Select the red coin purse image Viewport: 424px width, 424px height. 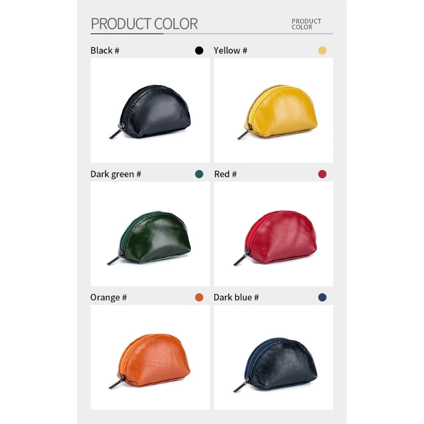pos(273,234)
